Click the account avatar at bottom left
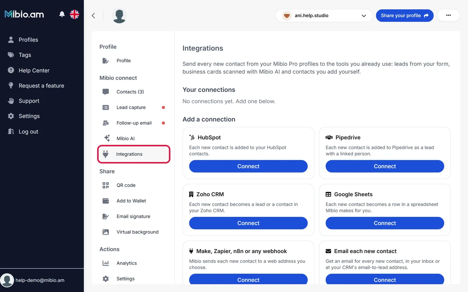Screen dimensions: 468x292 point(7,280)
